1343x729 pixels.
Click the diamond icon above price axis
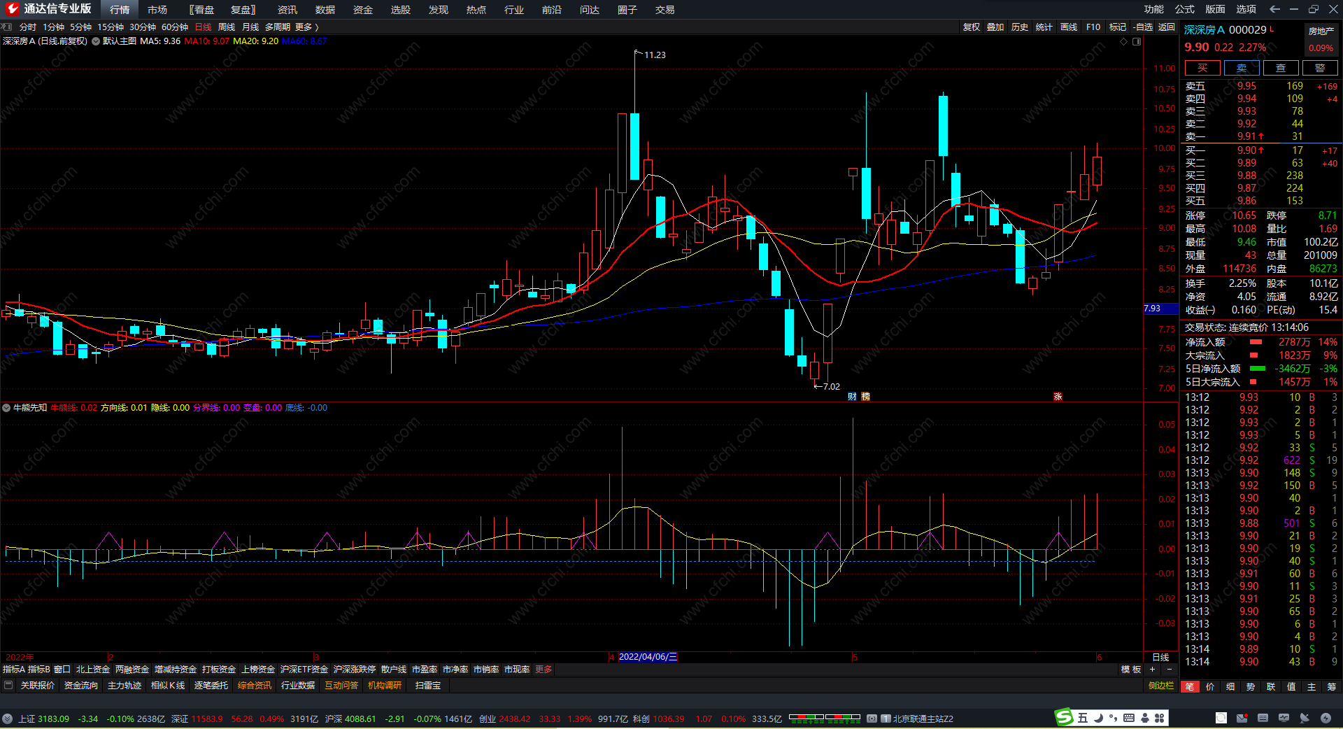1124,42
